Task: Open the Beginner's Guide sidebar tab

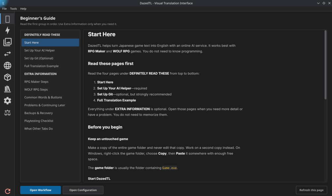Action: pyautogui.click(x=7, y=19)
